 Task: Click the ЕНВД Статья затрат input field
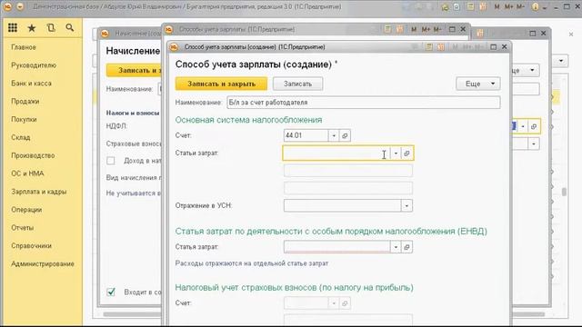[337, 247]
